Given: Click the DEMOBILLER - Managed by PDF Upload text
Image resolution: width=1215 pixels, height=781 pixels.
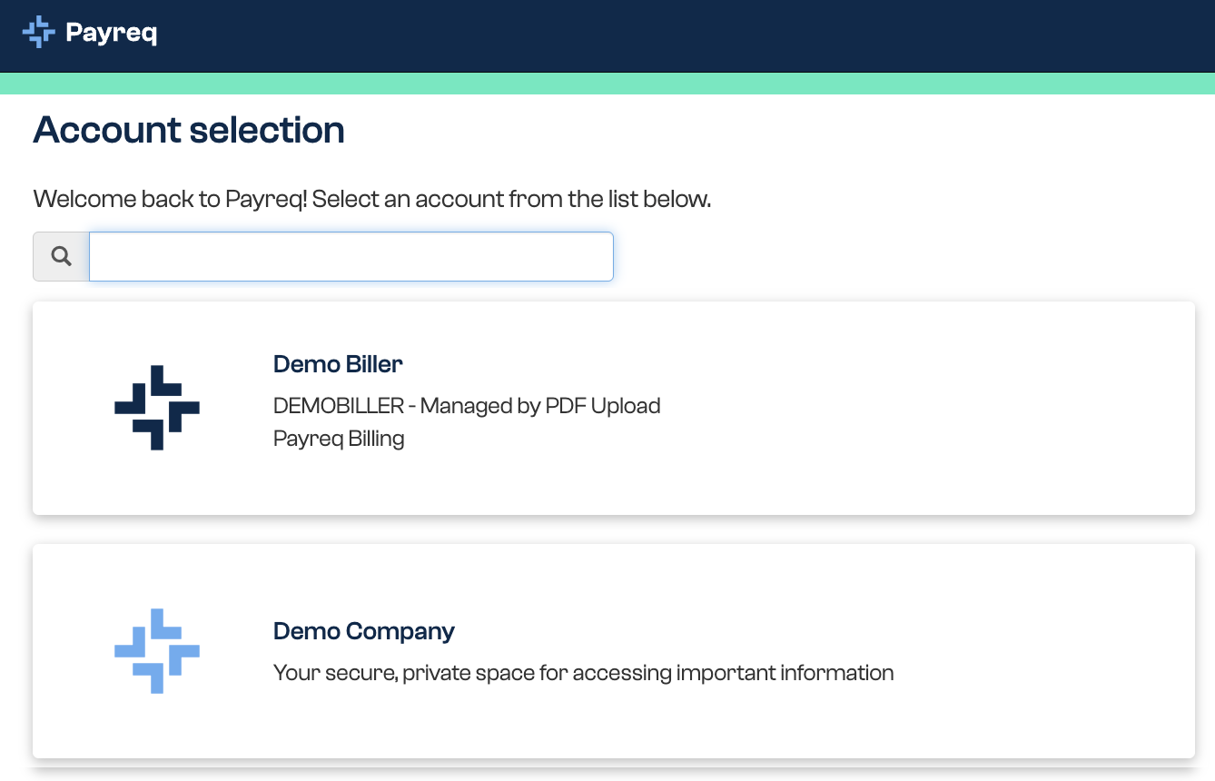Looking at the screenshot, I should (x=467, y=406).
